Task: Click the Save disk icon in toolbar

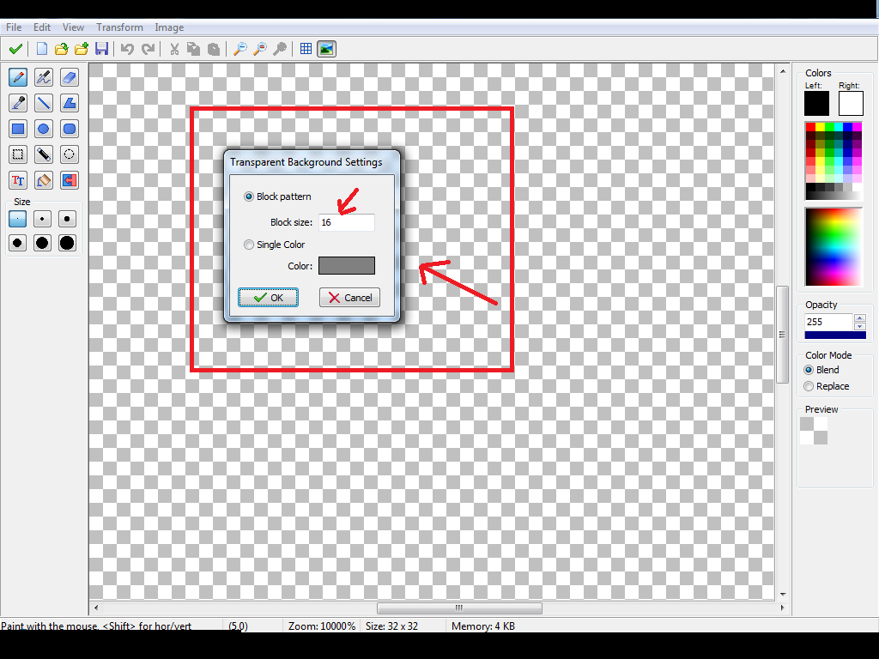Action: point(101,49)
